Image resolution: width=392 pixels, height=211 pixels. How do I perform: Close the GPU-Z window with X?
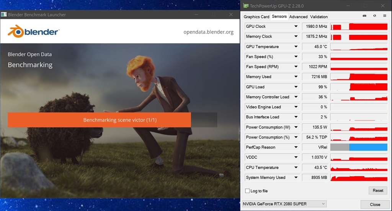pos(383,6)
